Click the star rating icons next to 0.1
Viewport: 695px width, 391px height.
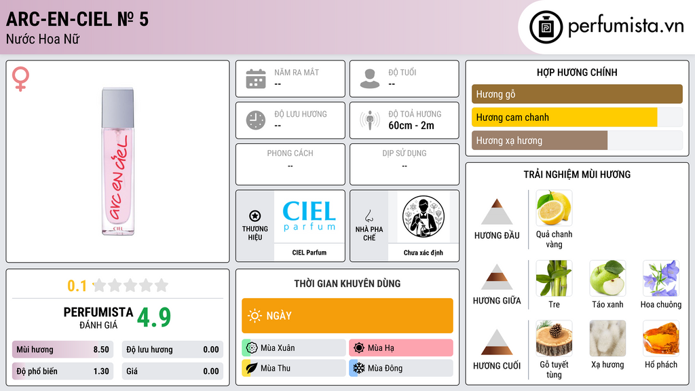[130, 285]
